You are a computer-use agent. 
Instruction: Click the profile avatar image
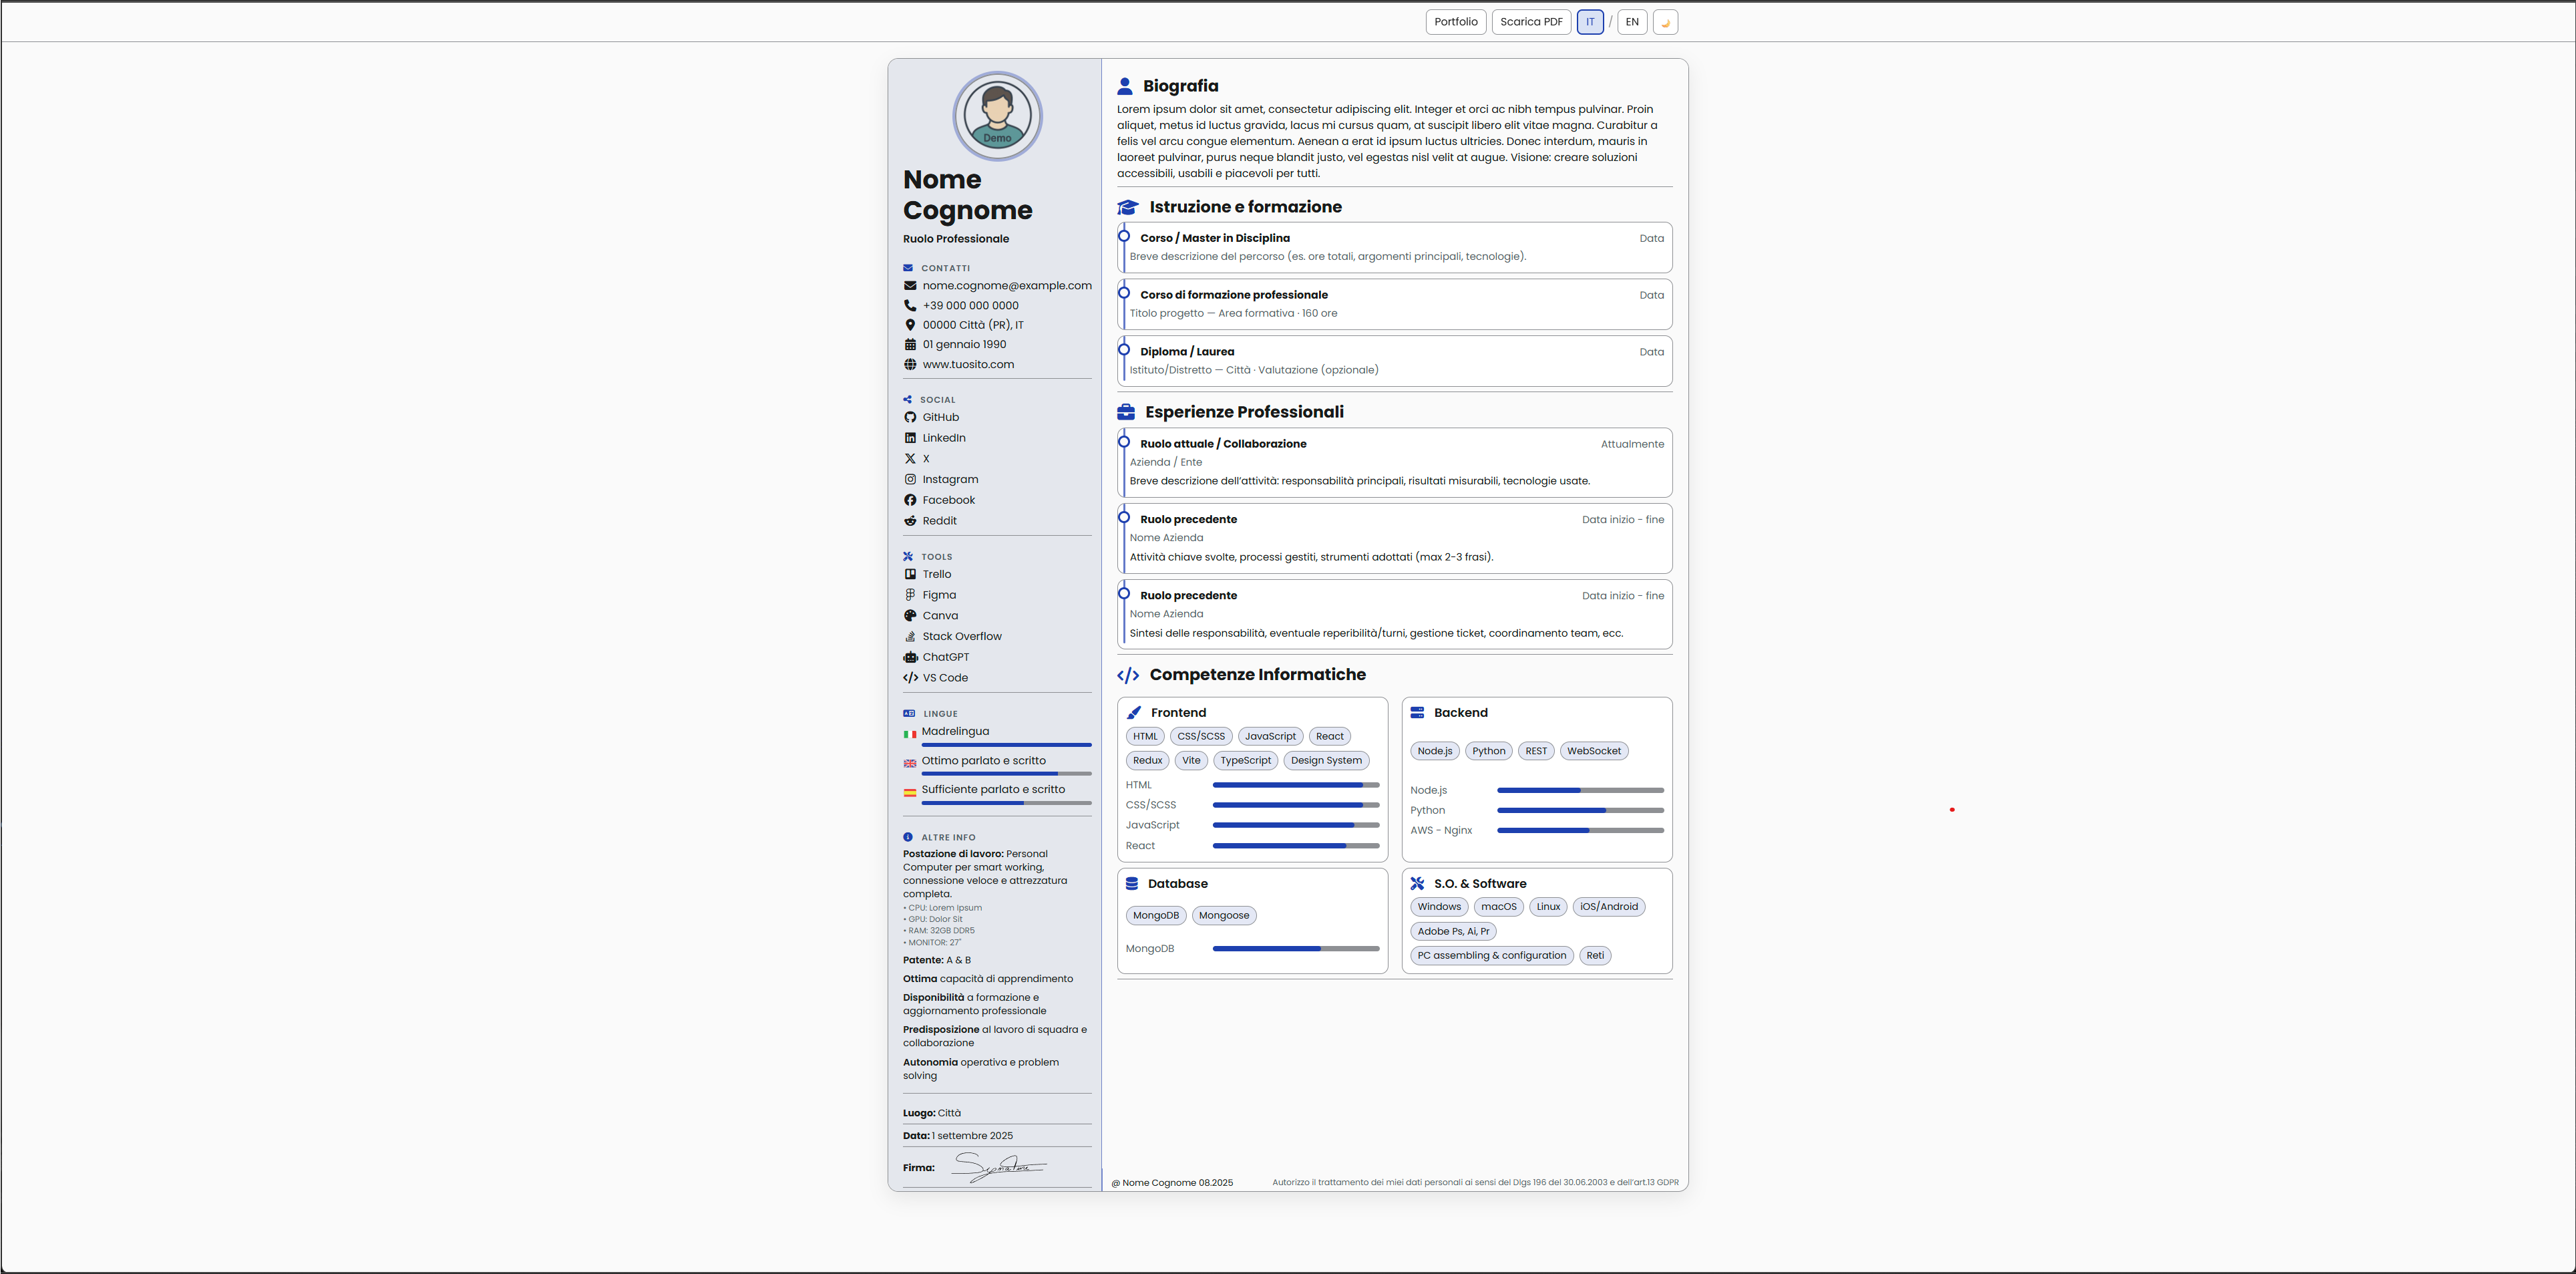click(997, 116)
